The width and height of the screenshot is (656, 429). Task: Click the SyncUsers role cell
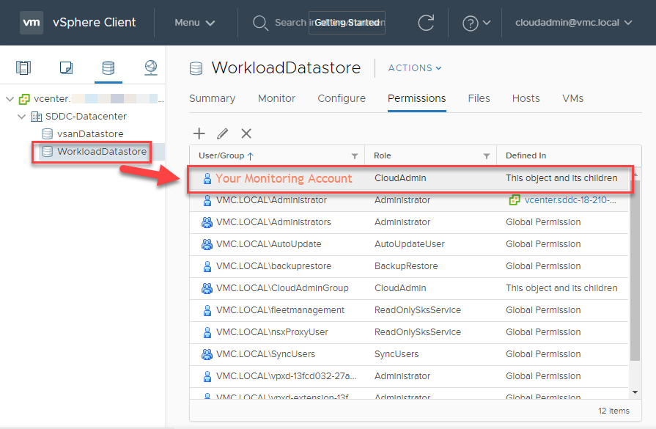tap(397, 354)
